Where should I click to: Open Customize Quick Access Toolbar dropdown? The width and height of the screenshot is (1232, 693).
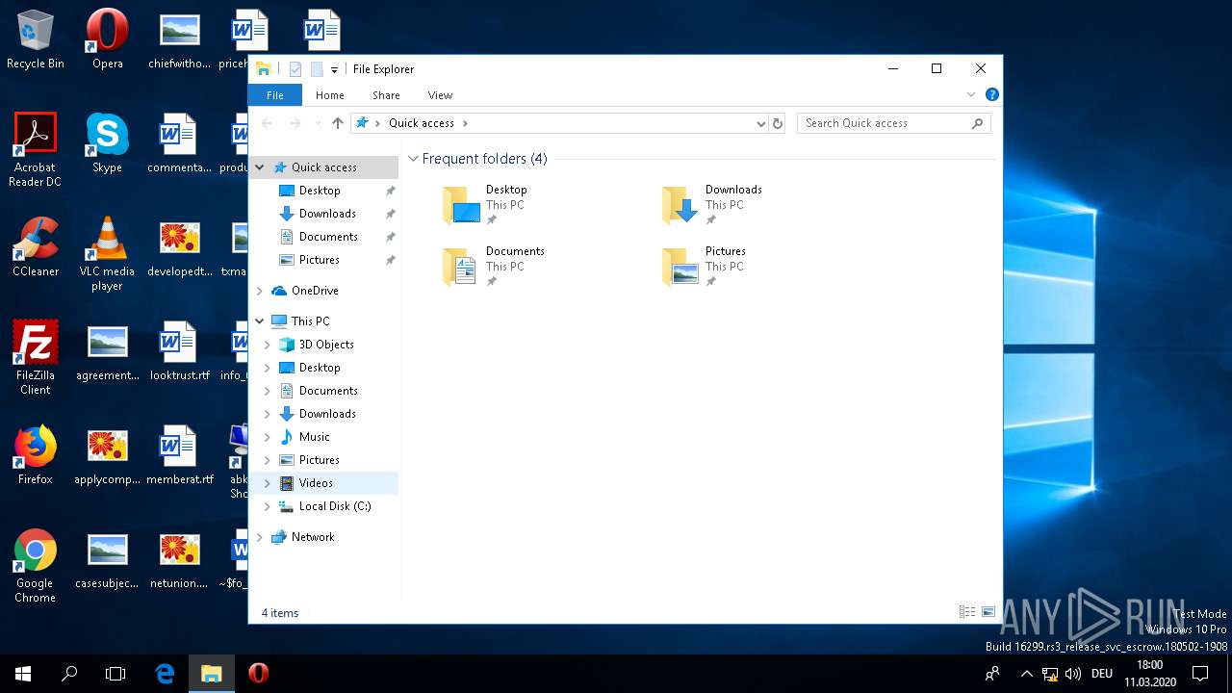tap(334, 69)
